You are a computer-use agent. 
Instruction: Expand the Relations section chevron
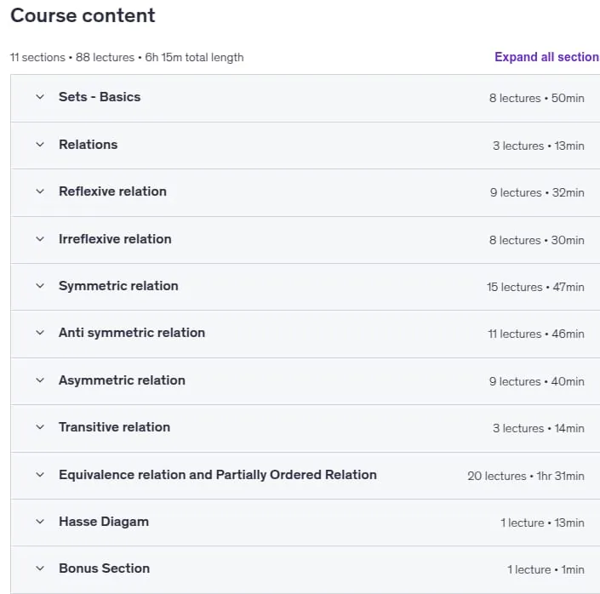click(x=40, y=145)
